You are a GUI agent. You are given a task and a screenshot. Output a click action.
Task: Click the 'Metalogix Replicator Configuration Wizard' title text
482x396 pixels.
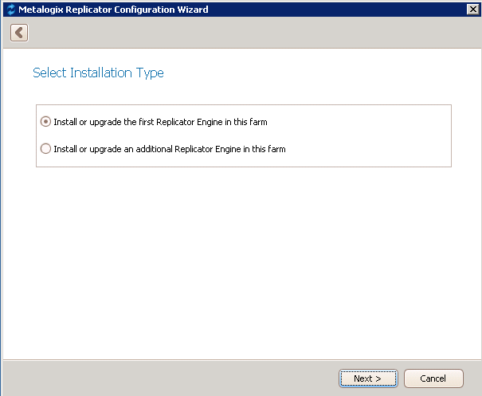point(113,10)
